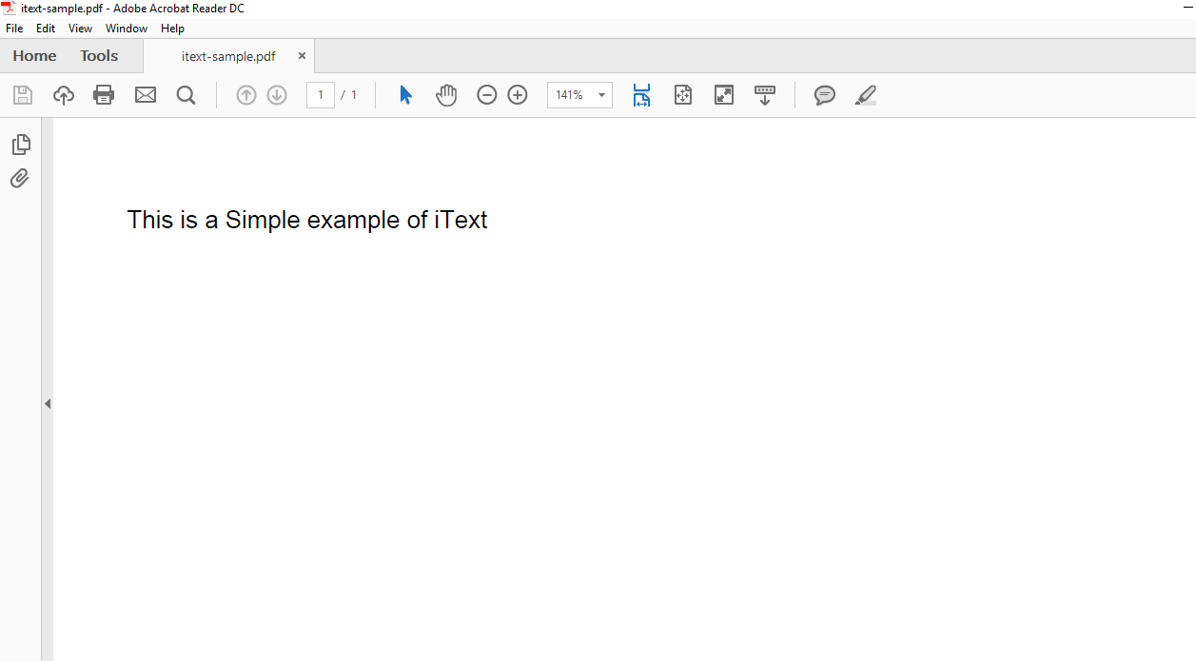The height and width of the screenshot is (661, 1196).
Task: Toggle Fit Width page view
Action: point(641,95)
